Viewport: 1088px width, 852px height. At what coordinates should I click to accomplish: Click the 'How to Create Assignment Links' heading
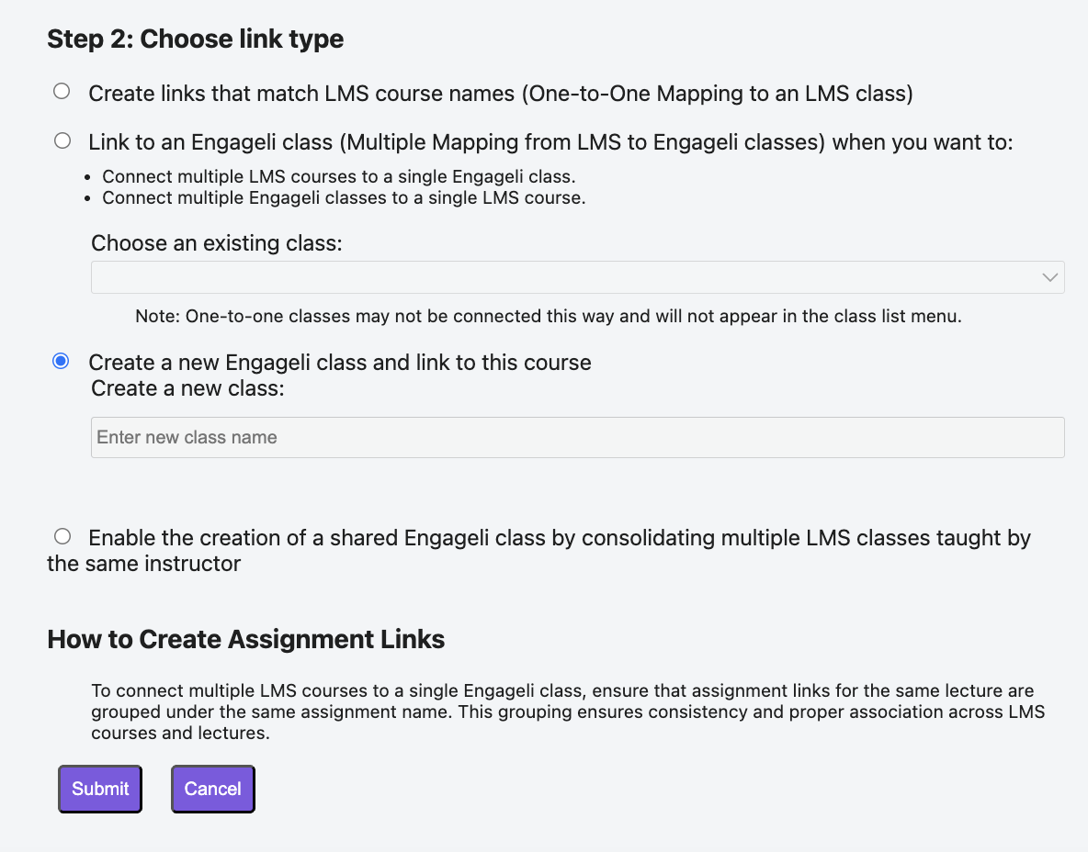[245, 639]
